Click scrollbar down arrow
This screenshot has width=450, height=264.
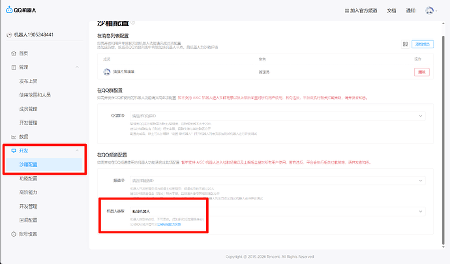(443, 247)
